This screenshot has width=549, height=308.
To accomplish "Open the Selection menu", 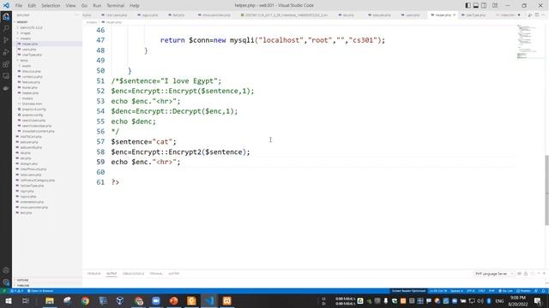I will tap(51, 6).
